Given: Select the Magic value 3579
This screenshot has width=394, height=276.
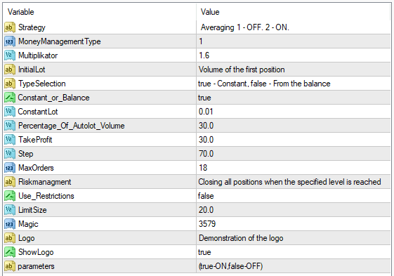Looking at the screenshot, I should (294, 224).
